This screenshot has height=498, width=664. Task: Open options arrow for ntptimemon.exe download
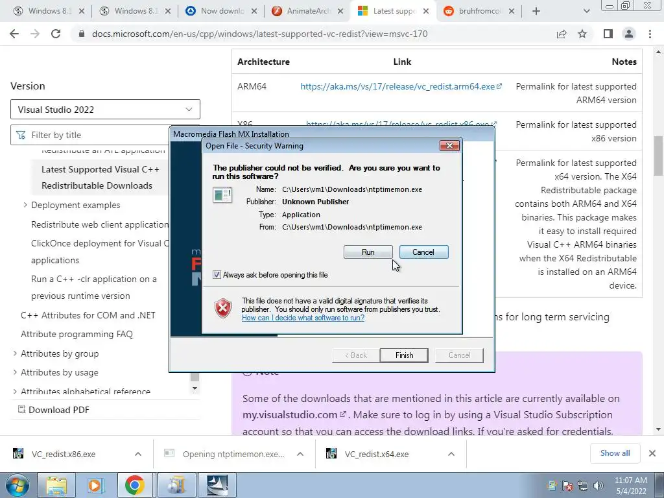[x=300, y=454]
